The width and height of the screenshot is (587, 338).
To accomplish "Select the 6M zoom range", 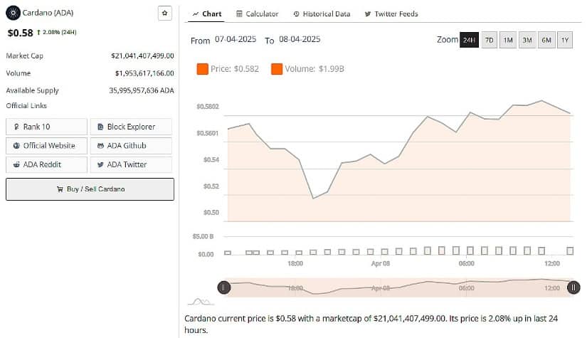I will (x=546, y=40).
